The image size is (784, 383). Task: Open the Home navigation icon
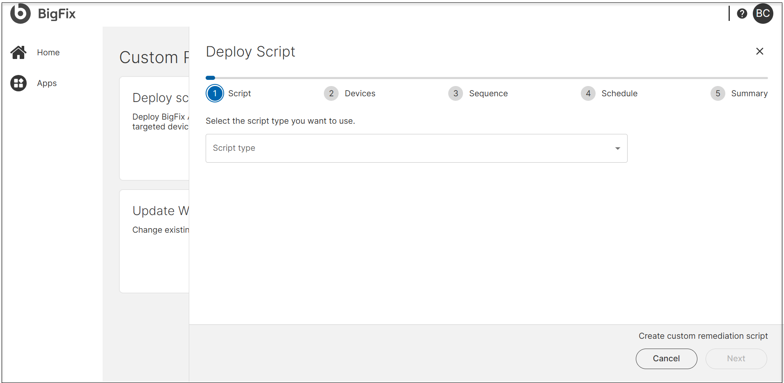click(x=18, y=52)
